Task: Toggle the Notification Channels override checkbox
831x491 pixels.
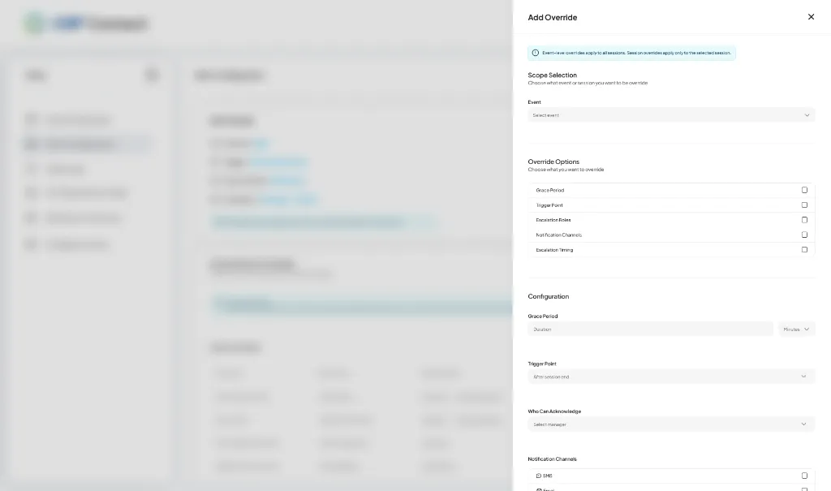Action: (804, 235)
